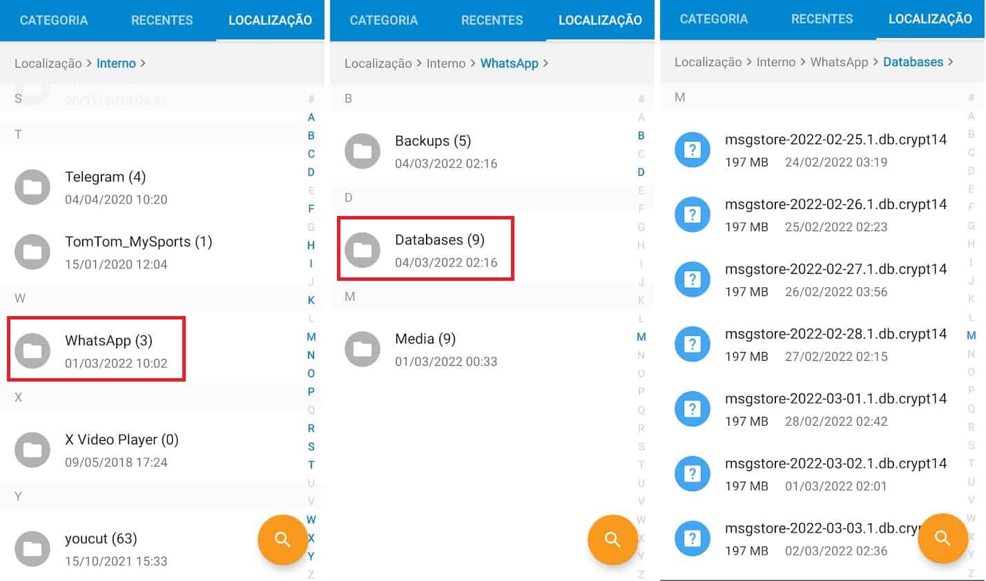986x581 pixels.
Task: Switch to CATEGORIA tab in middle panel
Action: [384, 20]
